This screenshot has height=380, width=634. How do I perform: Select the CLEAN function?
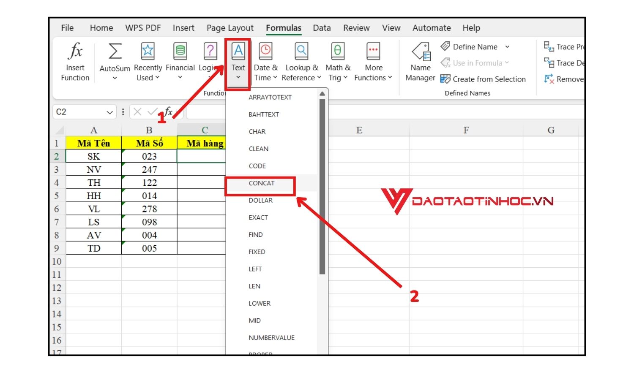(271, 149)
